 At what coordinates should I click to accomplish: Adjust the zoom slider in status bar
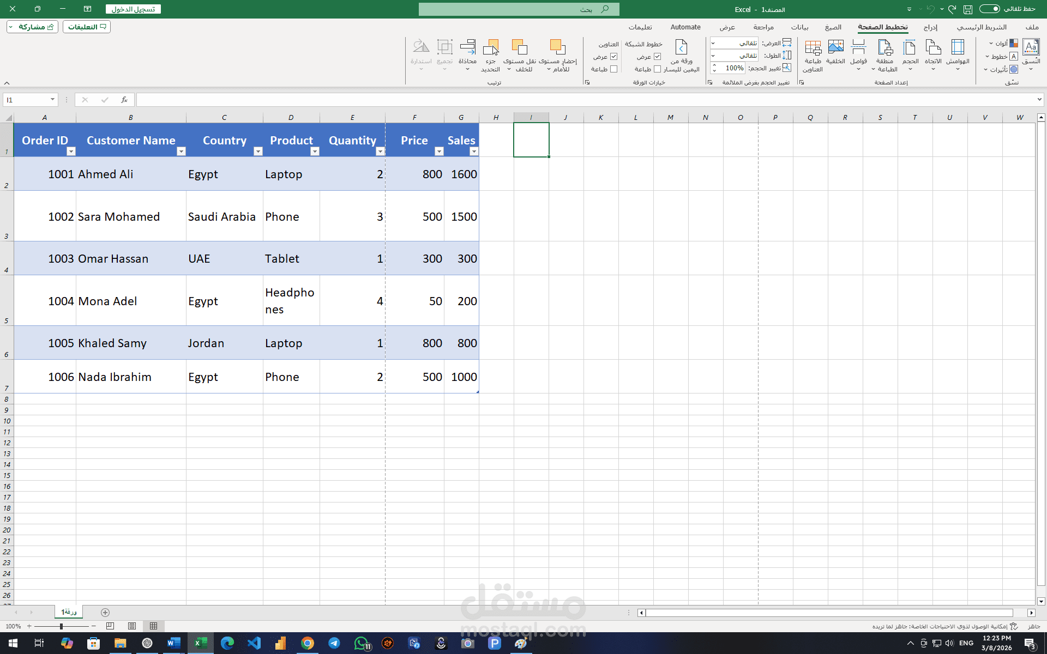tap(61, 626)
